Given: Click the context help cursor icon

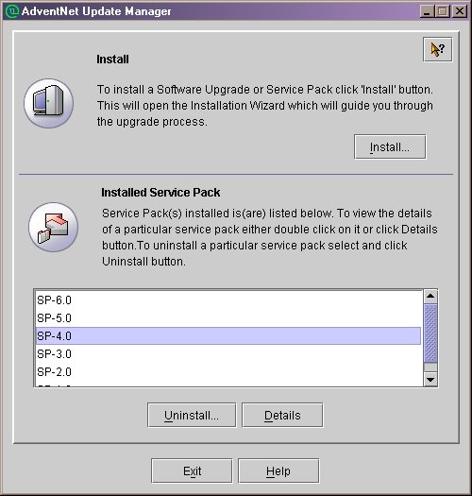Looking at the screenshot, I should pyautogui.click(x=437, y=50).
